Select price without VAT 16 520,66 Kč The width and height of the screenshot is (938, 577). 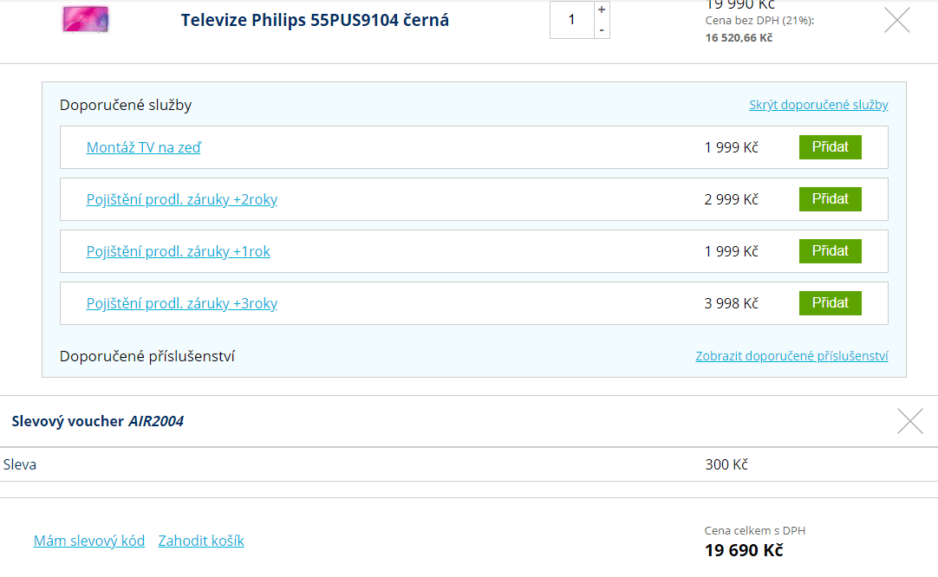tap(739, 37)
